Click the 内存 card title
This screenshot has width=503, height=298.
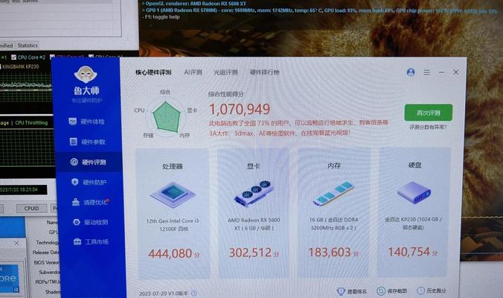334,165
